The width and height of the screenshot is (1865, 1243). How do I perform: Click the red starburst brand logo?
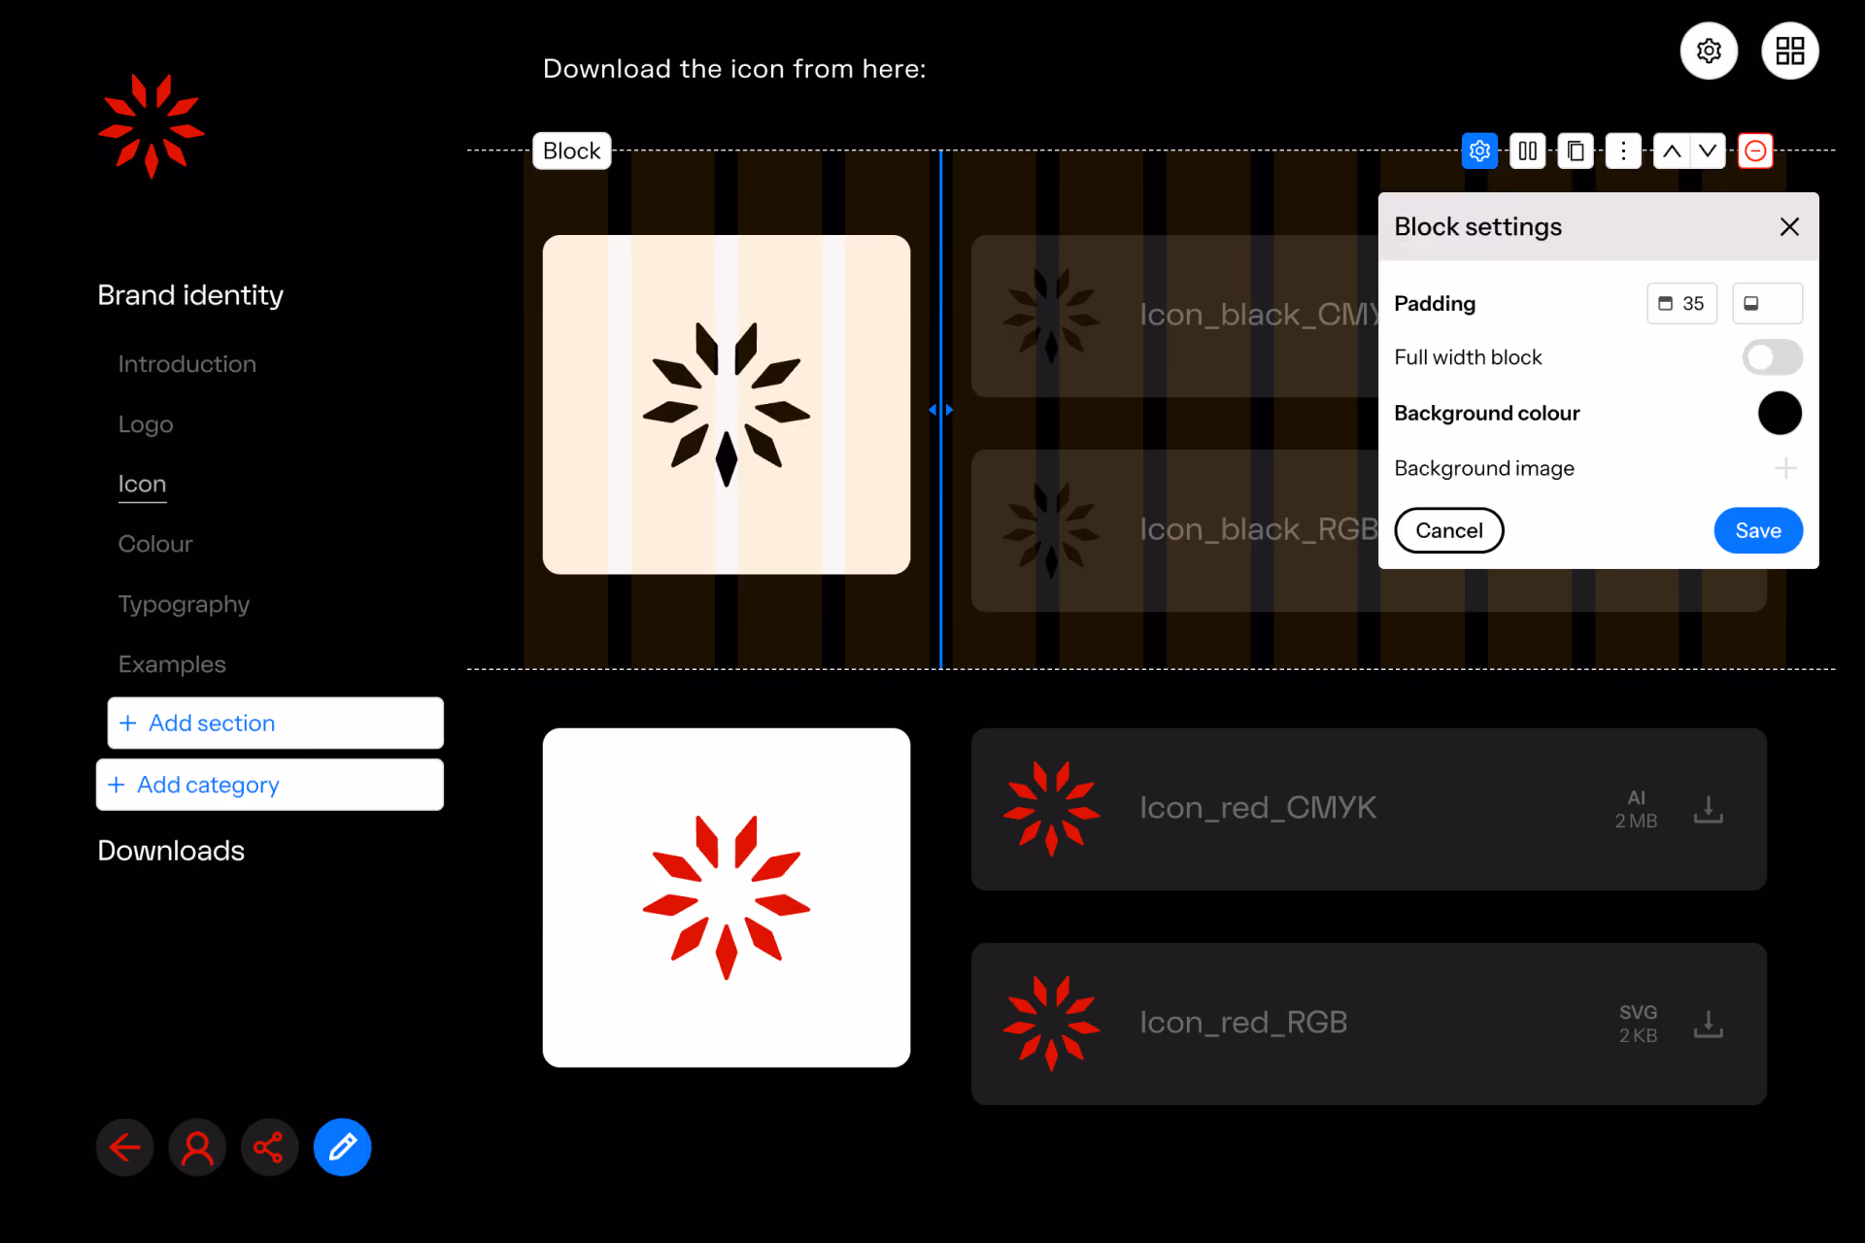point(152,125)
